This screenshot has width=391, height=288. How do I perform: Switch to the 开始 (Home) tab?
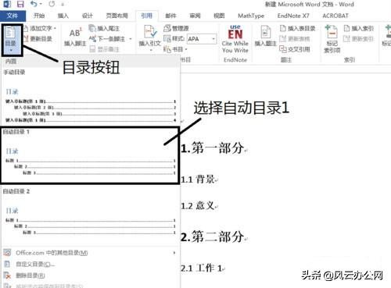click(x=39, y=16)
